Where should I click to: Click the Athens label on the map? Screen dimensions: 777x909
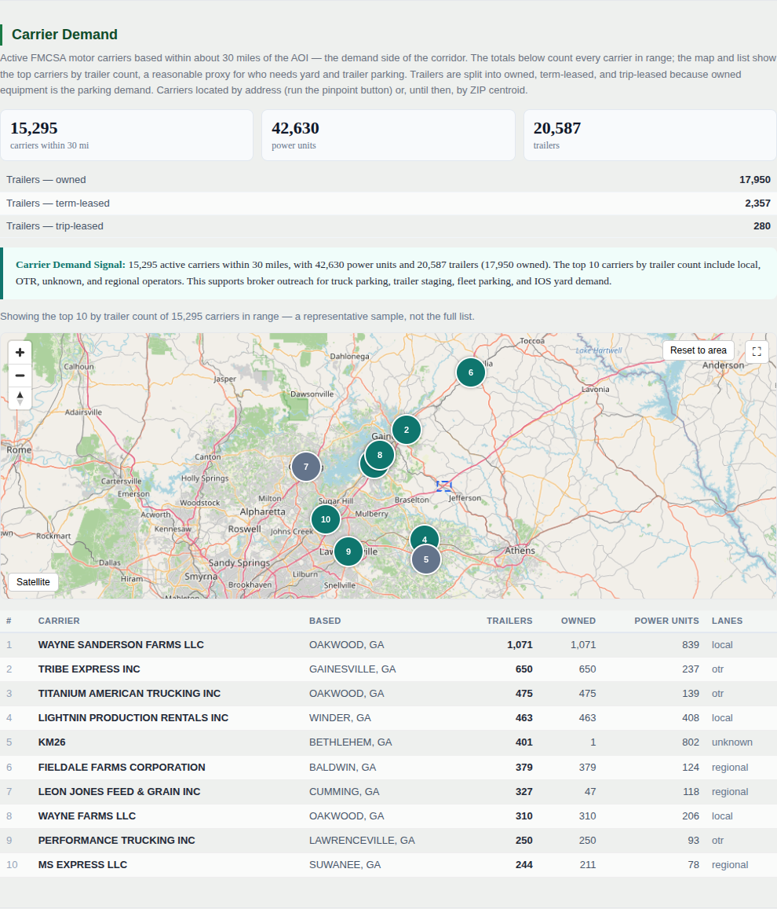(520, 550)
